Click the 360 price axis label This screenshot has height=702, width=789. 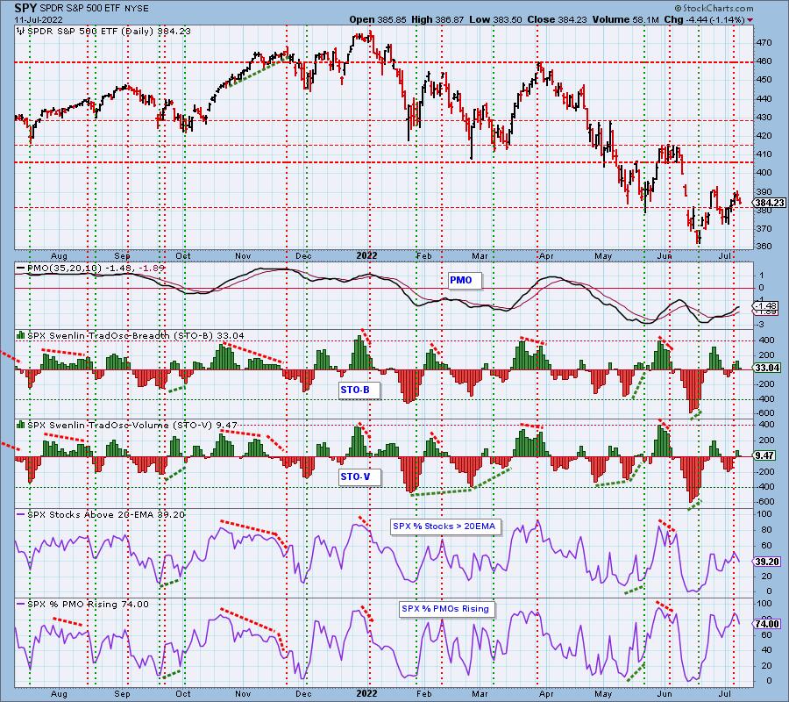pyautogui.click(x=764, y=247)
